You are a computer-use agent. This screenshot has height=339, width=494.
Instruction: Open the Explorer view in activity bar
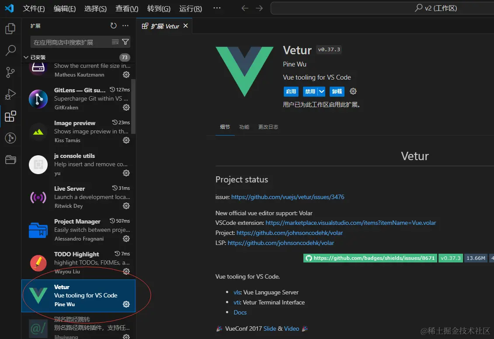(x=10, y=29)
